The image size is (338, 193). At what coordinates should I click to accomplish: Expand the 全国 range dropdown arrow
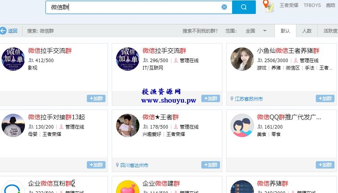[x=265, y=31]
